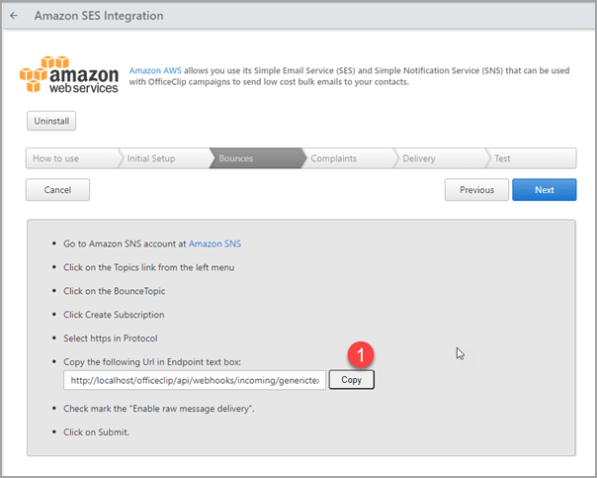
Task: Copy the endpoint URL with Copy button
Action: (x=352, y=380)
